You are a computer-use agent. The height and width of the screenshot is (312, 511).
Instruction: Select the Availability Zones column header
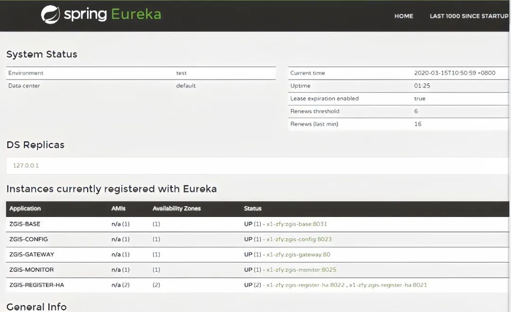click(x=176, y=208)
